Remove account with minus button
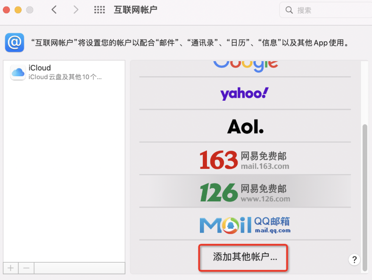This screenshot has height=280, width=372. tap(26, 268)
